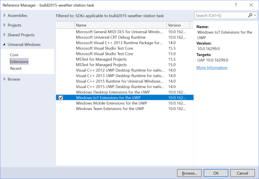Screen dimensions: 259x179
Task: Select Microsoft Visual C++ 2013 Runtime Package row
Action: pos(125,43)
